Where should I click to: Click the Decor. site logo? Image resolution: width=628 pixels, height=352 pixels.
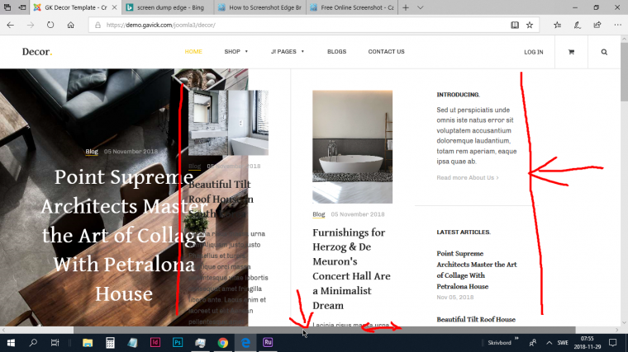pyautogui.click(x=37, y=52)
